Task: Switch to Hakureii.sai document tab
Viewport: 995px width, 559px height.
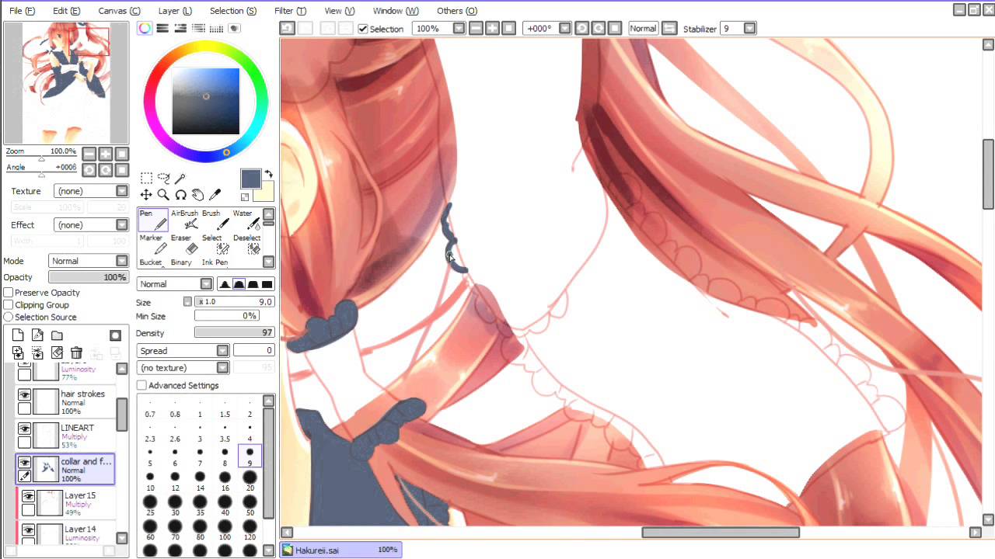Action: point(340,550)
